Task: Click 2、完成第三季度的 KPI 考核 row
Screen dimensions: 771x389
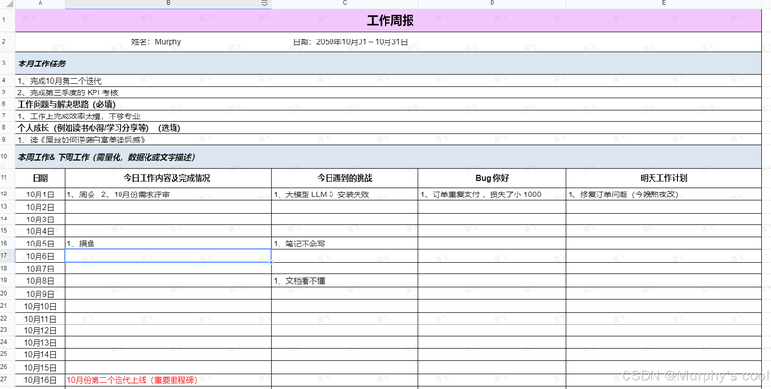Action: point(388,92)
